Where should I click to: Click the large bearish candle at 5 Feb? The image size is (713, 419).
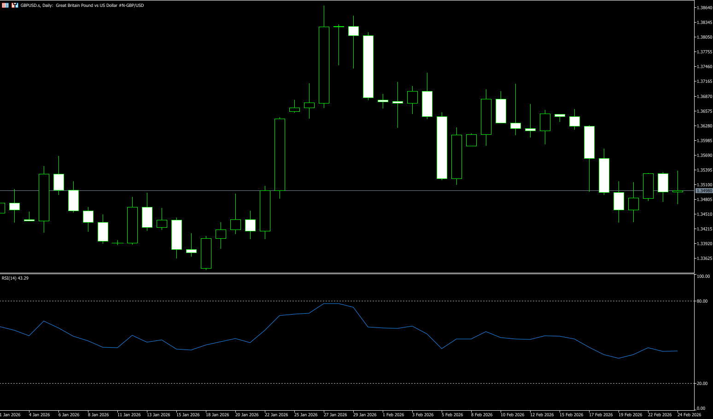tap(442, 147)
